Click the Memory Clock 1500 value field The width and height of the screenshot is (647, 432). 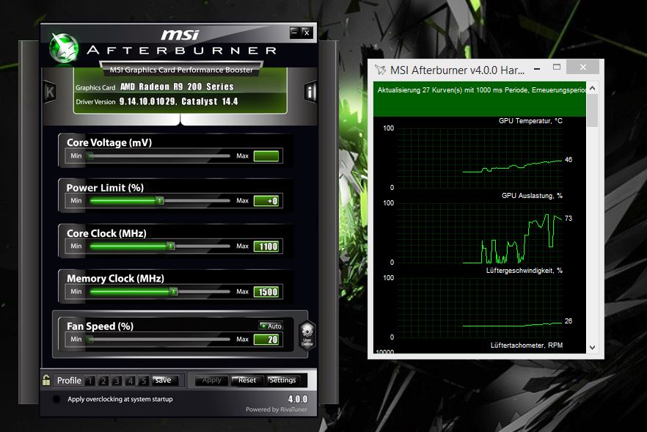pos(266,292)
